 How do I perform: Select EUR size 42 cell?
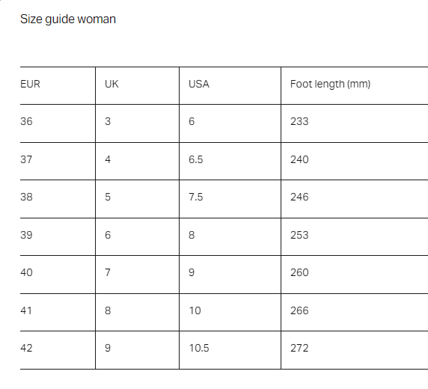(58, 350)
